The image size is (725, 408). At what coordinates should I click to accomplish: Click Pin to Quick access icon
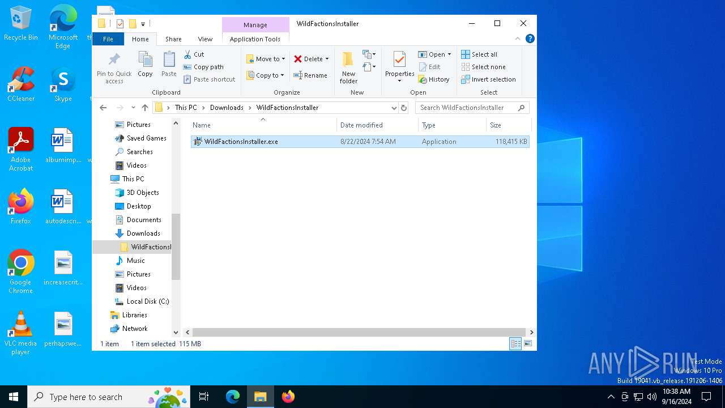(x=114, y=68)
